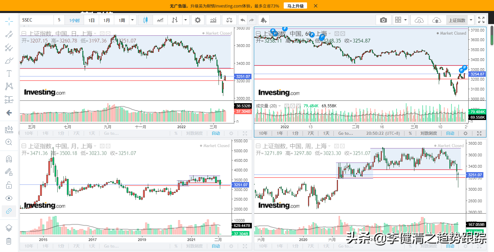
Task: Click Go to... in the 60-minute chart
Action: 345,133
